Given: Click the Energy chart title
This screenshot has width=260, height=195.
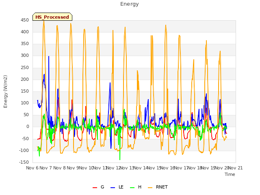Looking at the screenshot, I should pyautogui.click(x=129, y=4).
